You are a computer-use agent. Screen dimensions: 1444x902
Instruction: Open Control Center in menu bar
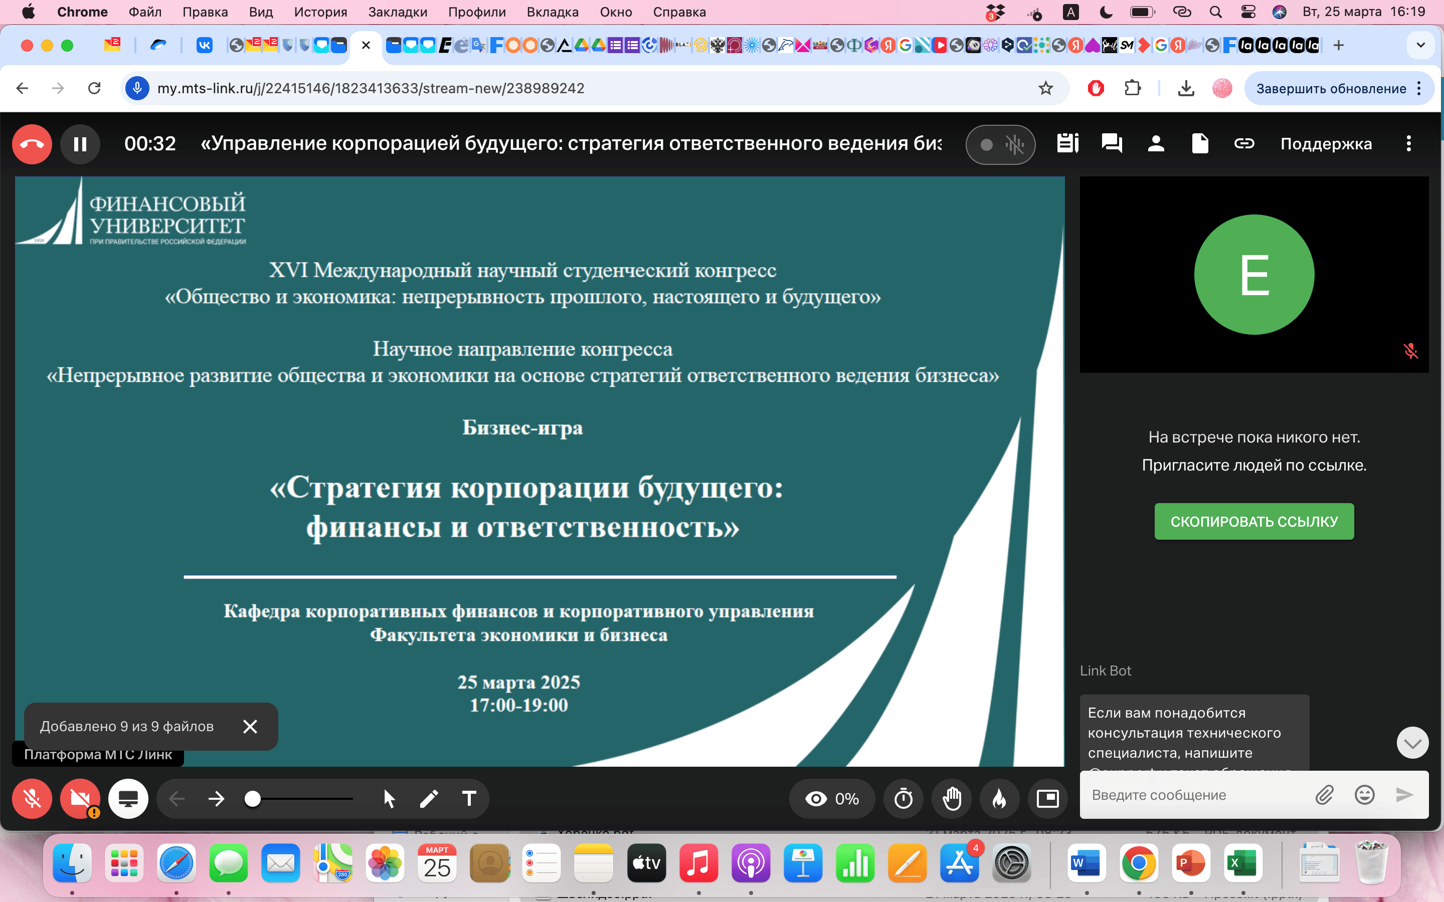tap(1247, 12)
